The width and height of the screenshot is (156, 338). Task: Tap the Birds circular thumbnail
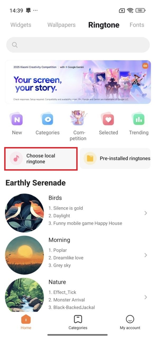[25, 213]
